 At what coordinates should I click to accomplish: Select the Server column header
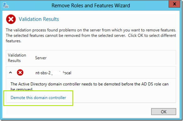[x=41, y=58]
